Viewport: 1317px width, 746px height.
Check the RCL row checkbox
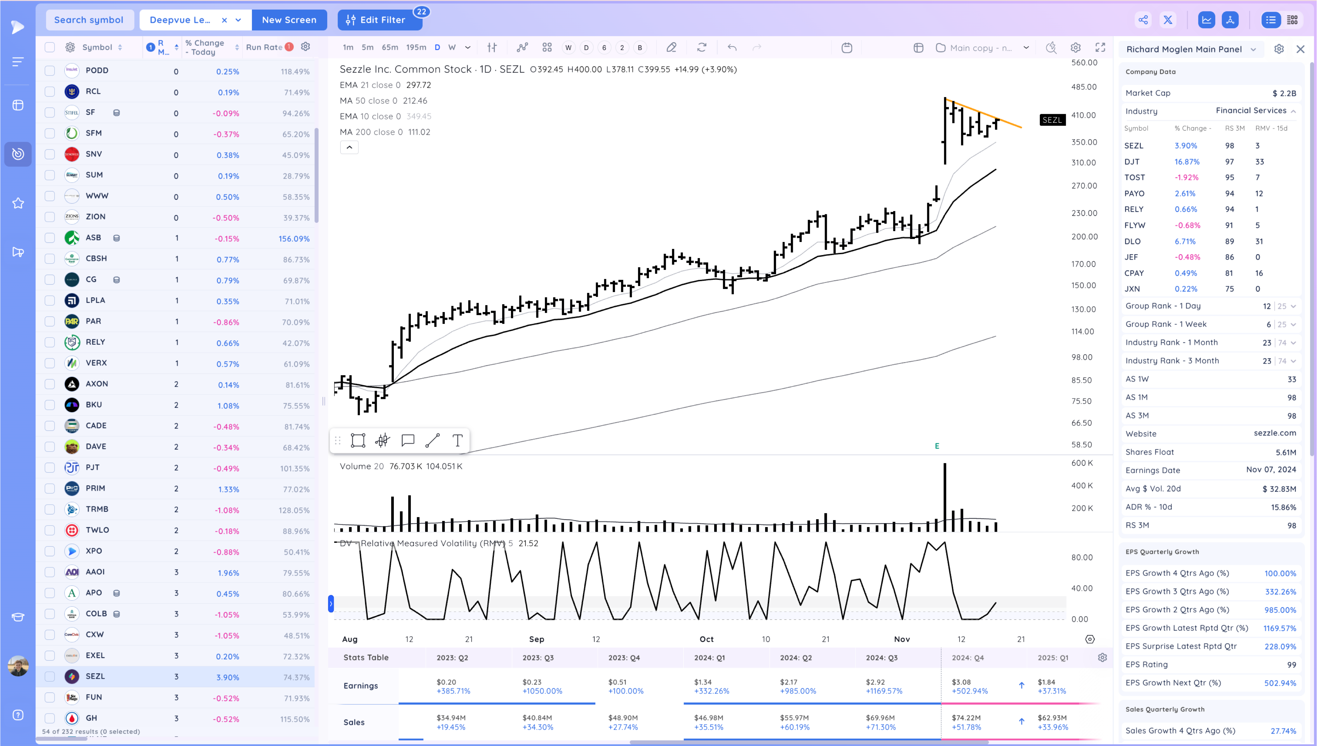pyautogui.click(x=50, y=92)
